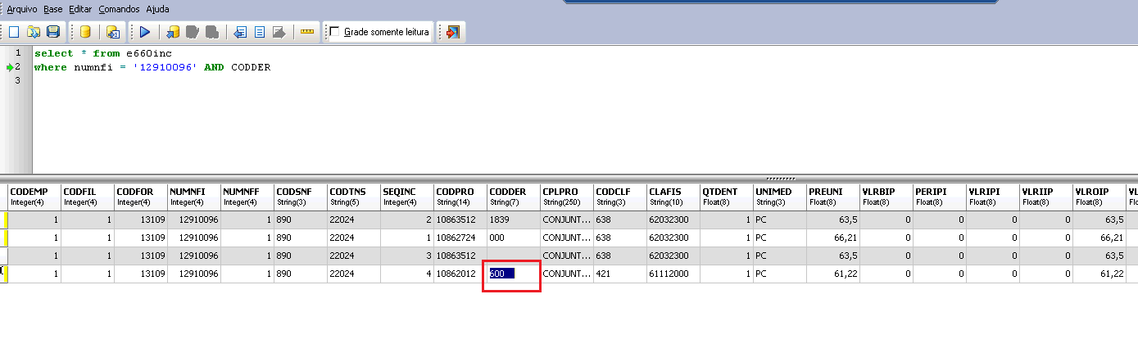Viewport: 1138px width, 344px height.
Task: Enable the Grade somente leitura checkbox
Action: point(334,33)
